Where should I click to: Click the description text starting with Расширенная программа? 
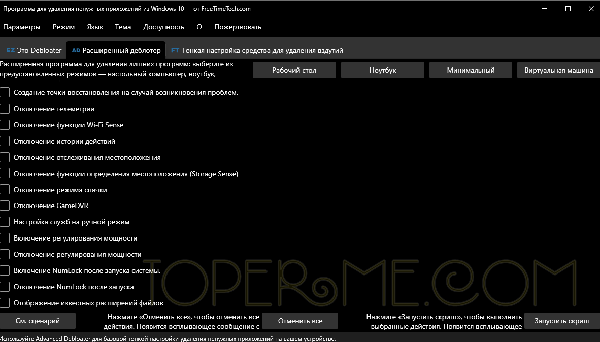tap(117, 69)
